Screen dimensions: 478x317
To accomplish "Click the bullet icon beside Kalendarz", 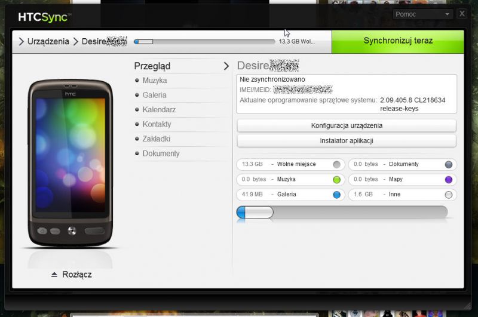I will 137,110.
